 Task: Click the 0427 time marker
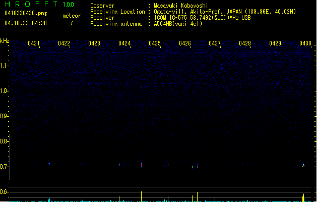[215, 43]
